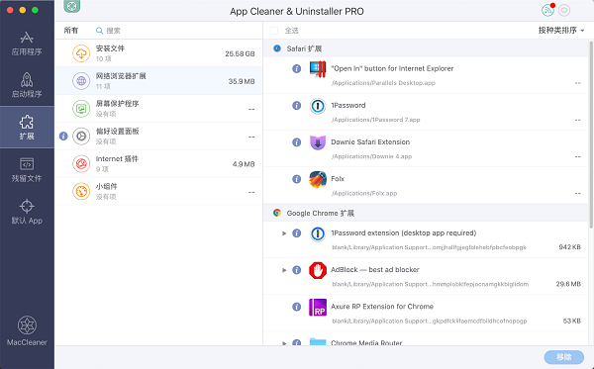594x369 pixels.
Task: Open the 应用程序 sidebar section
Action: 27,44
